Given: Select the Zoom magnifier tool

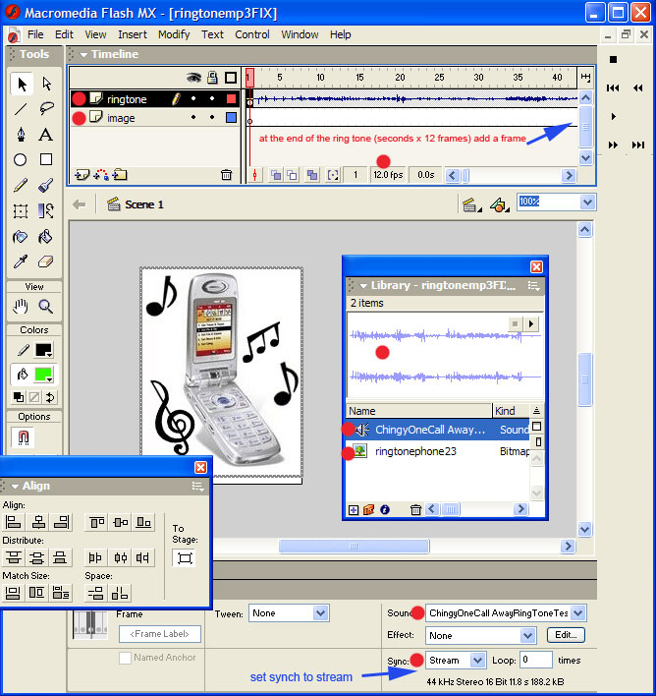Looking at the screenshot, I should coord(45,307).
